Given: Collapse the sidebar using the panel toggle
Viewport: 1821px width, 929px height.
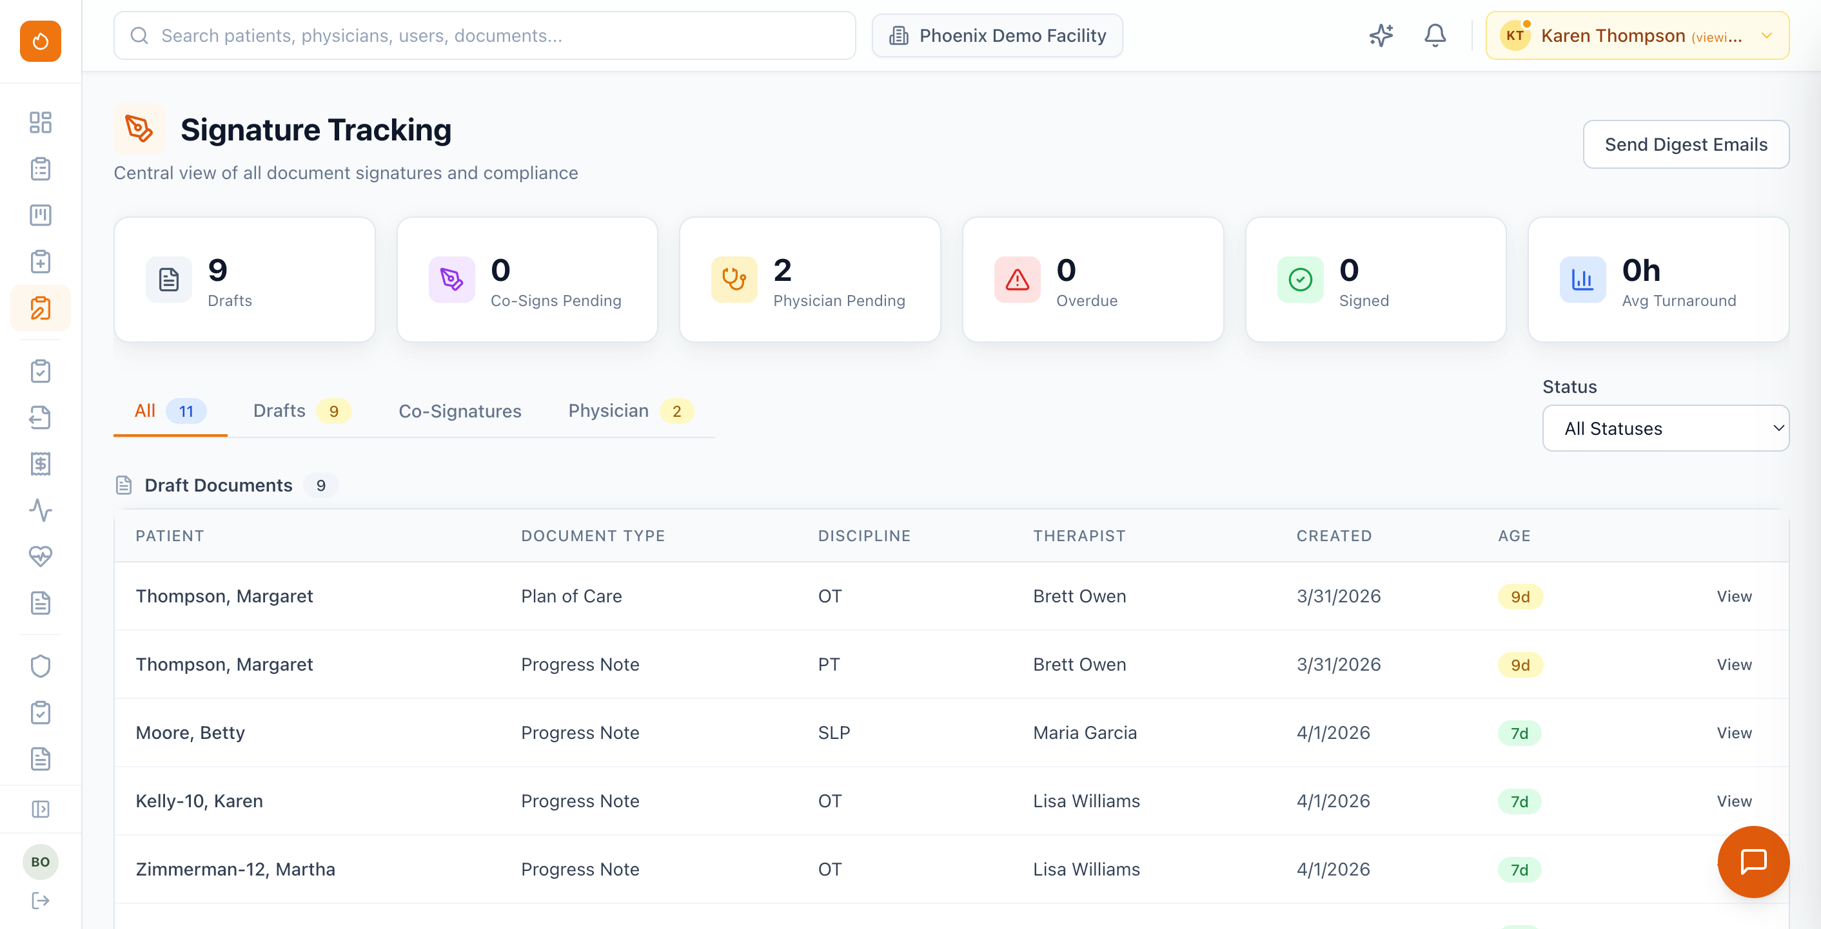Looking at the screenshot, I should 40,808.
